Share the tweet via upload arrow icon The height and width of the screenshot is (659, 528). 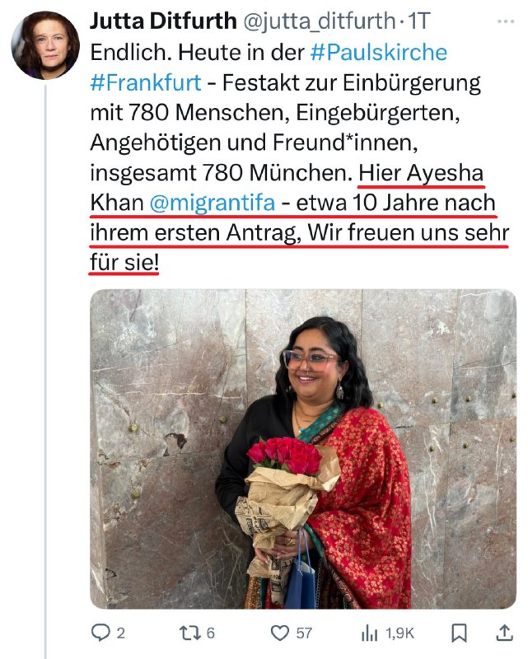[504, 633]
